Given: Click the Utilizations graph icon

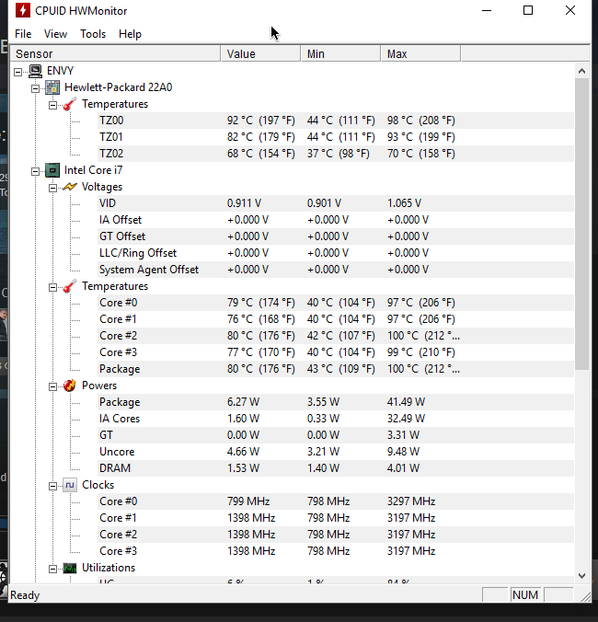Looking at the screenshot, I should pos(70,568).
